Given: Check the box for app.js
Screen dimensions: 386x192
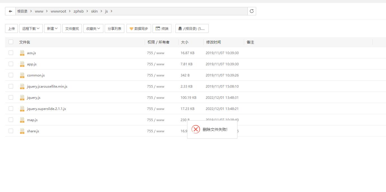Looking at the screenshot, I should click(11, 64).
